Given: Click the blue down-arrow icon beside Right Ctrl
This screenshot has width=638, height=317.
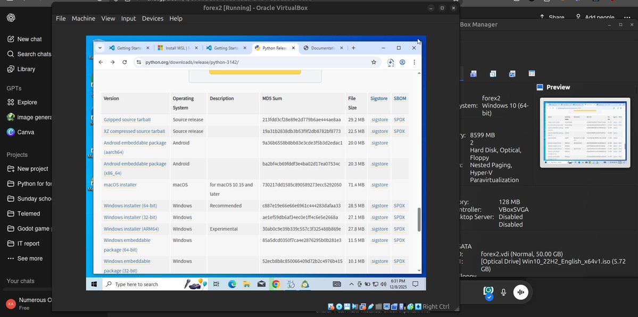Looking at the screenshot, I should (x=418, y=307).
